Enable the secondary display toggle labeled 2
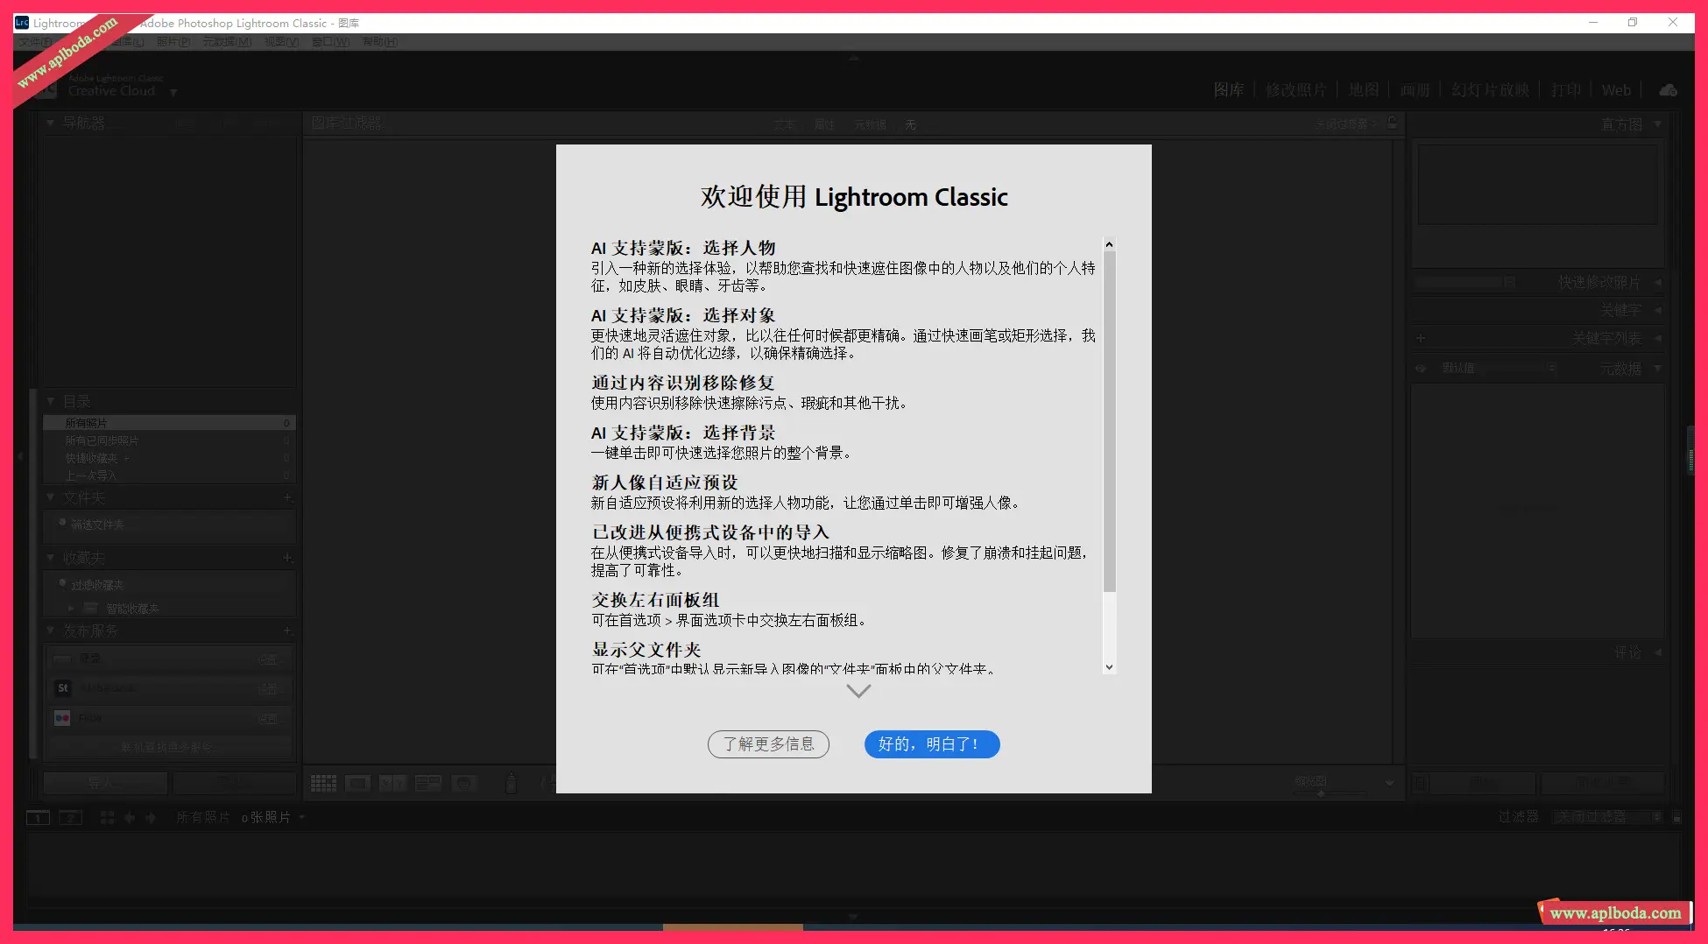This screenshot has width=1708, height=944. pos(70,817)
